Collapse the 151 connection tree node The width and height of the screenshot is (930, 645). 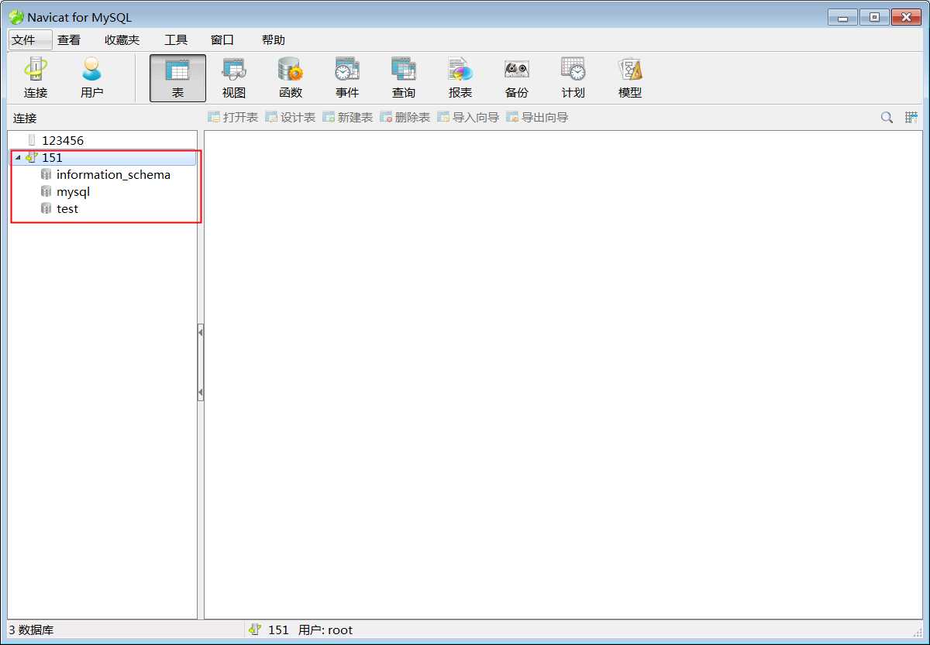18,158
